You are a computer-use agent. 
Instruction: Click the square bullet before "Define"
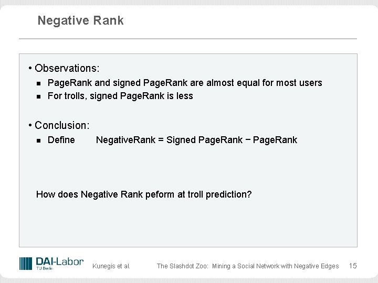pos(38,140)
